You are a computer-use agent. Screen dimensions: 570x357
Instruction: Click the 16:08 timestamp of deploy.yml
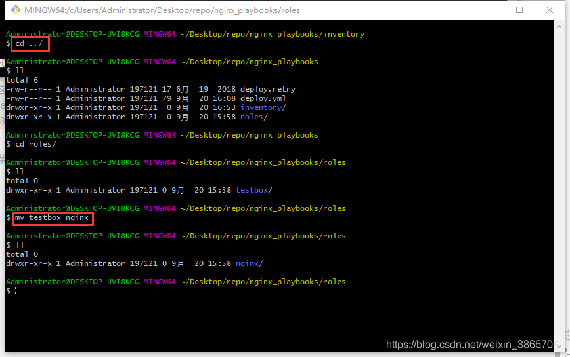click(224, 98)
